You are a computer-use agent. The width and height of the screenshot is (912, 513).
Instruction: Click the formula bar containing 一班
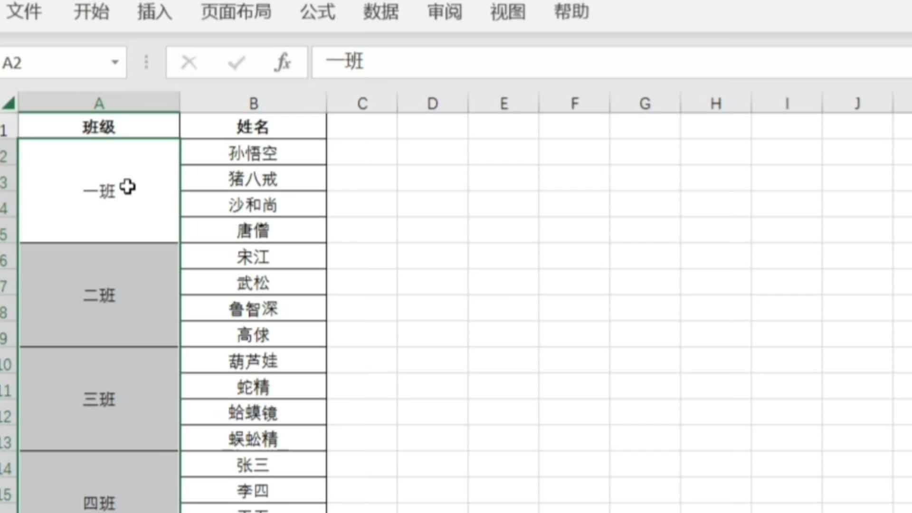tap(612, 62)
